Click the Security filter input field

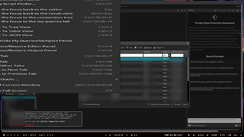(153, 55)
